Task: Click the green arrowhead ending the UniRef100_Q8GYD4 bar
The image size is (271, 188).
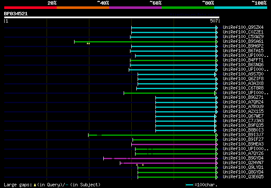Action: point(217,173)
